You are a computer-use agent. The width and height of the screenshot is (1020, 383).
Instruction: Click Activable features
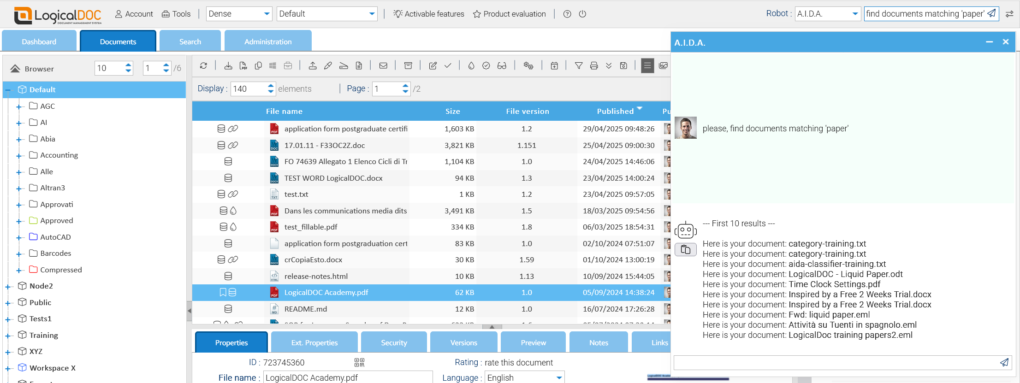(429, 14)
